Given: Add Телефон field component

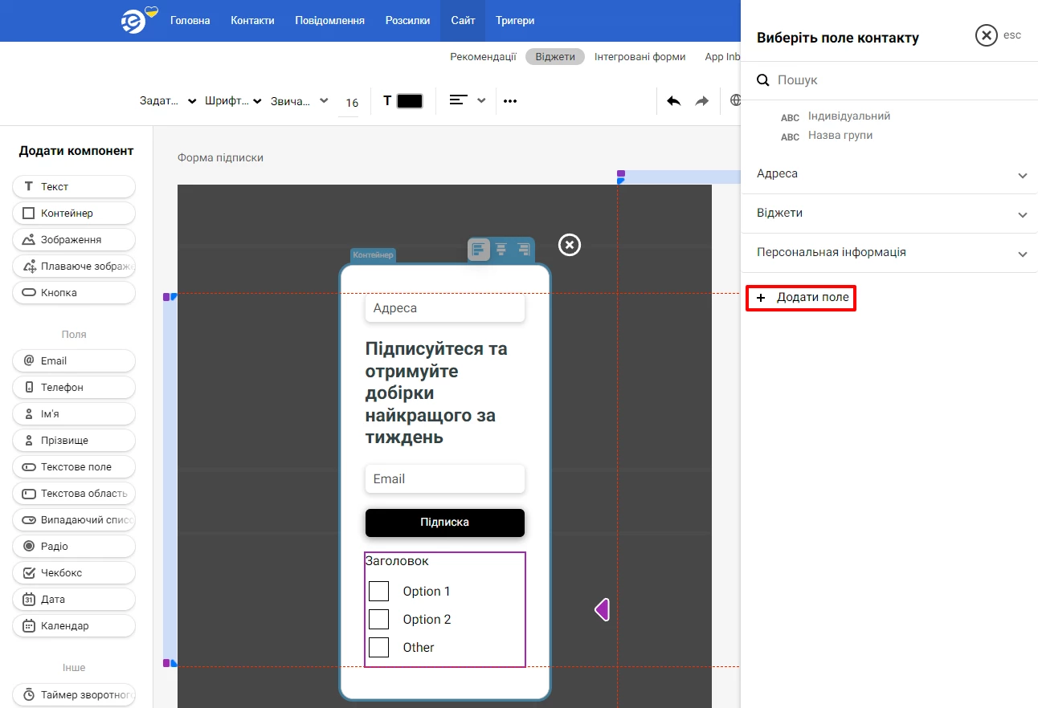Looking at the screenshot, I should (74, 387).
